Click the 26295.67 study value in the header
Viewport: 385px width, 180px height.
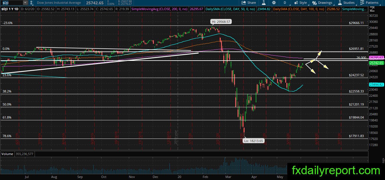[x=197, y=9]
